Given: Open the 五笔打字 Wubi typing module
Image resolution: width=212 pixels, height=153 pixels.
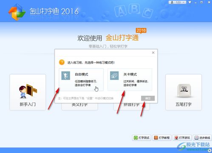Looking at the screenshot, I should (184, 92).
